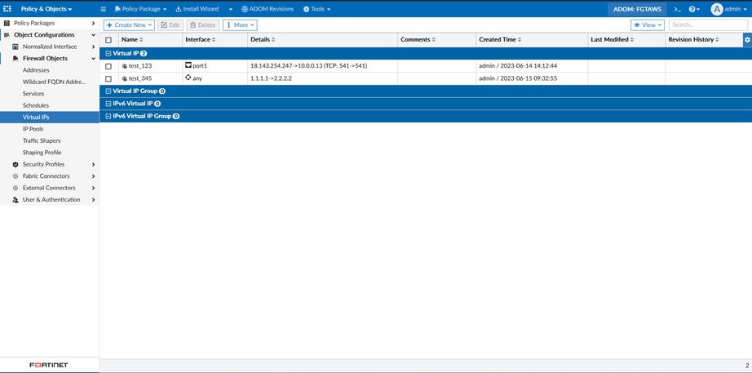752x373 pixels.
Task: Click the Policy Packages sidebar icon
Action: 7,23
